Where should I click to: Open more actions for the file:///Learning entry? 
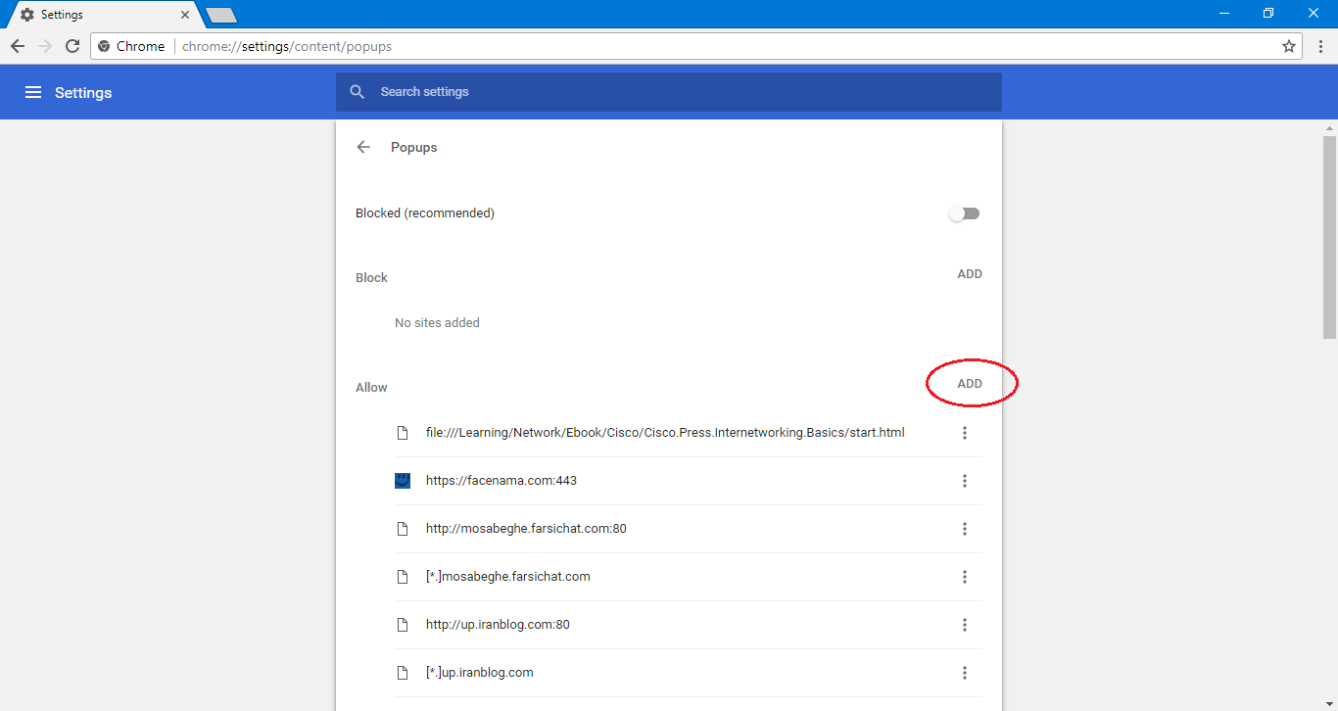pyautogui.click(x=965, y=433)
